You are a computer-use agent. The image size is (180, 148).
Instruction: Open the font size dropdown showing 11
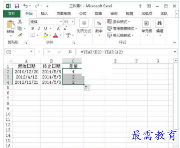pyautogui.click(x=73, y=22)
